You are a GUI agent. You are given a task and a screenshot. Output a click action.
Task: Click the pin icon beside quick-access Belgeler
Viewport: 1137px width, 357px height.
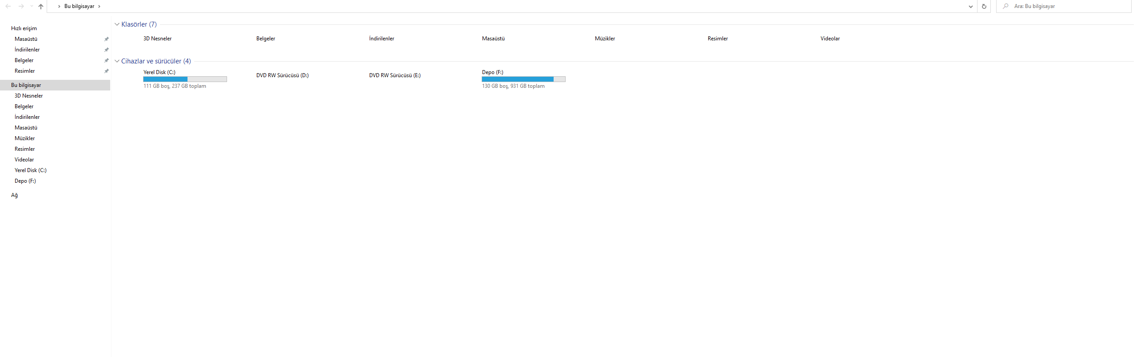click(x=106, y=60)
